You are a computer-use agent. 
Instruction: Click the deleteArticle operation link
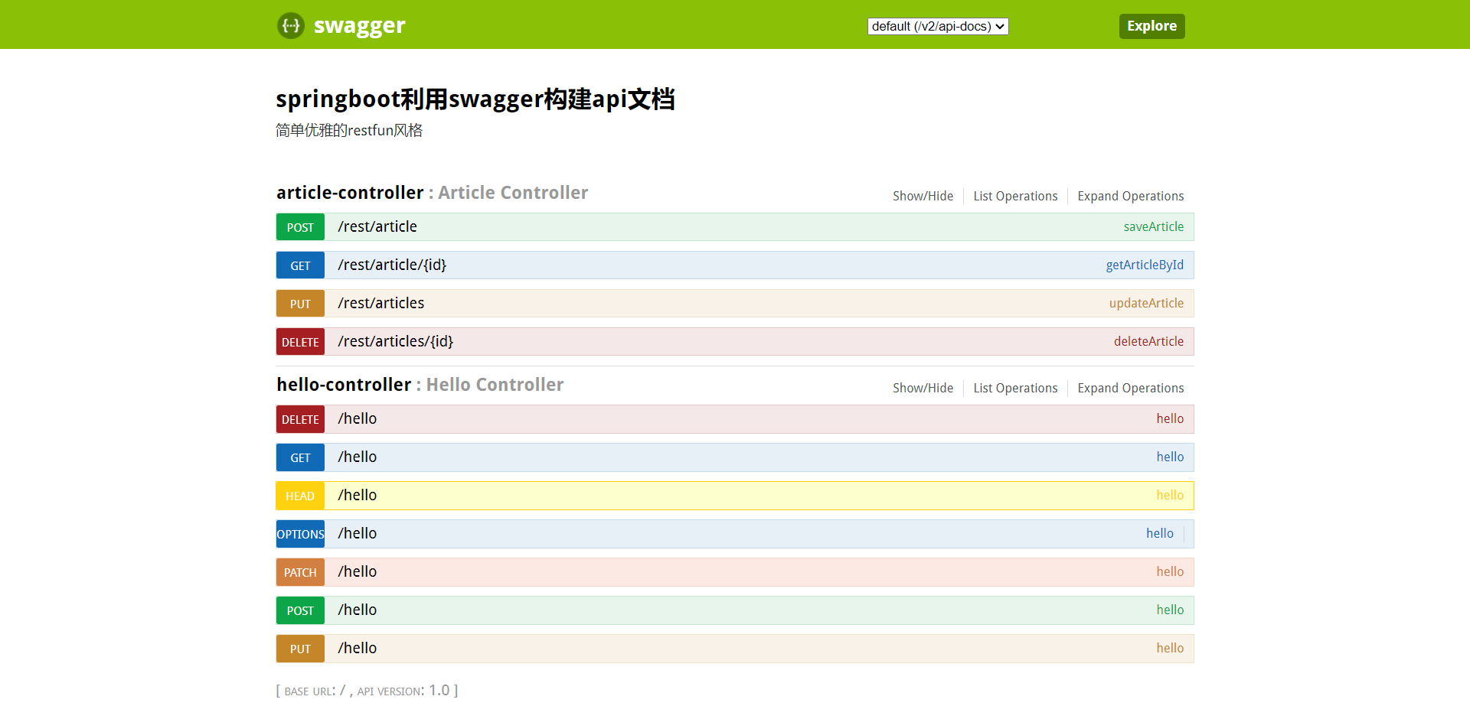tap(1148, 341)
